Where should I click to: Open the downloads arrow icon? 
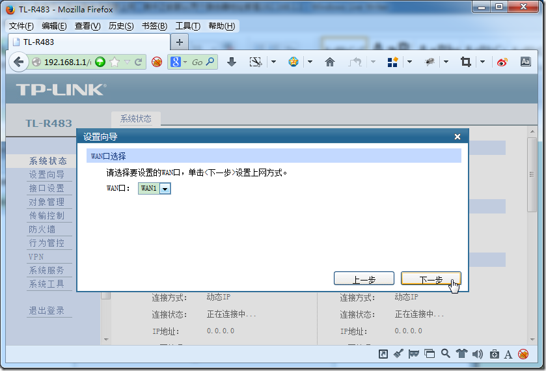click(x=232, y=62)
